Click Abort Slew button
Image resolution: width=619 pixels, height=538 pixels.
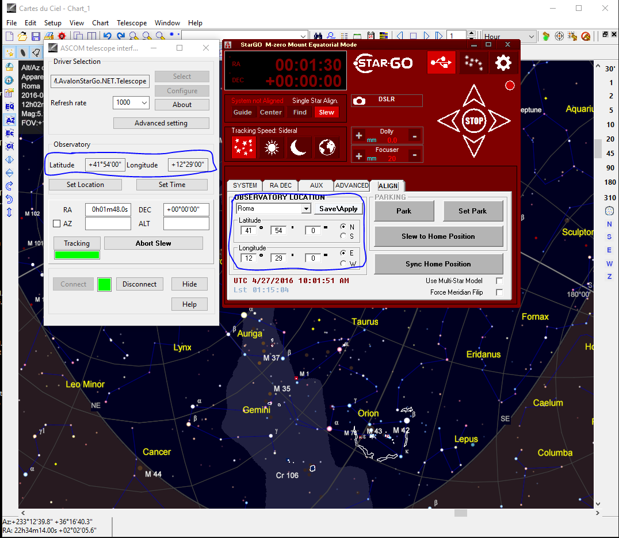pyautogui.click(x=154, y=243)
